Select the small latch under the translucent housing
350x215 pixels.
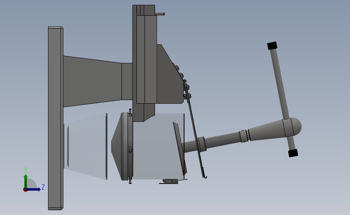pos(172,182)
